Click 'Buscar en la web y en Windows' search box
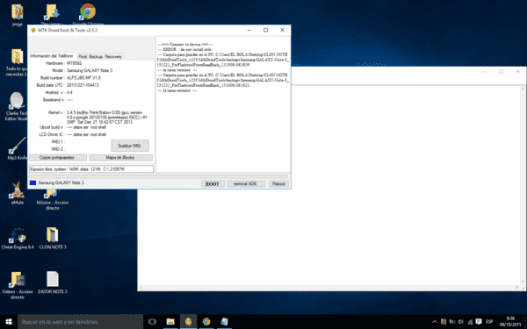Screen dimensions: 527x329 pyautogui.click(x=80, y=322)
